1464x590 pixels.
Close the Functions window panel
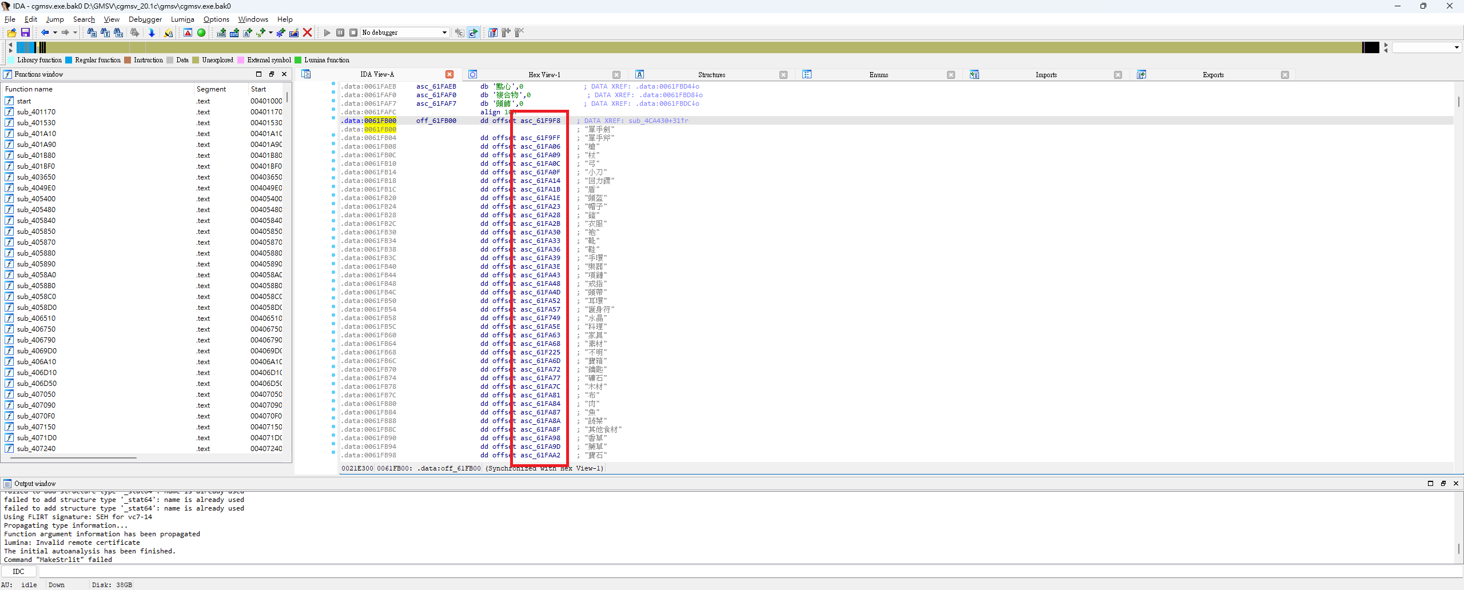pyautogui.click(x=284, y=74)
